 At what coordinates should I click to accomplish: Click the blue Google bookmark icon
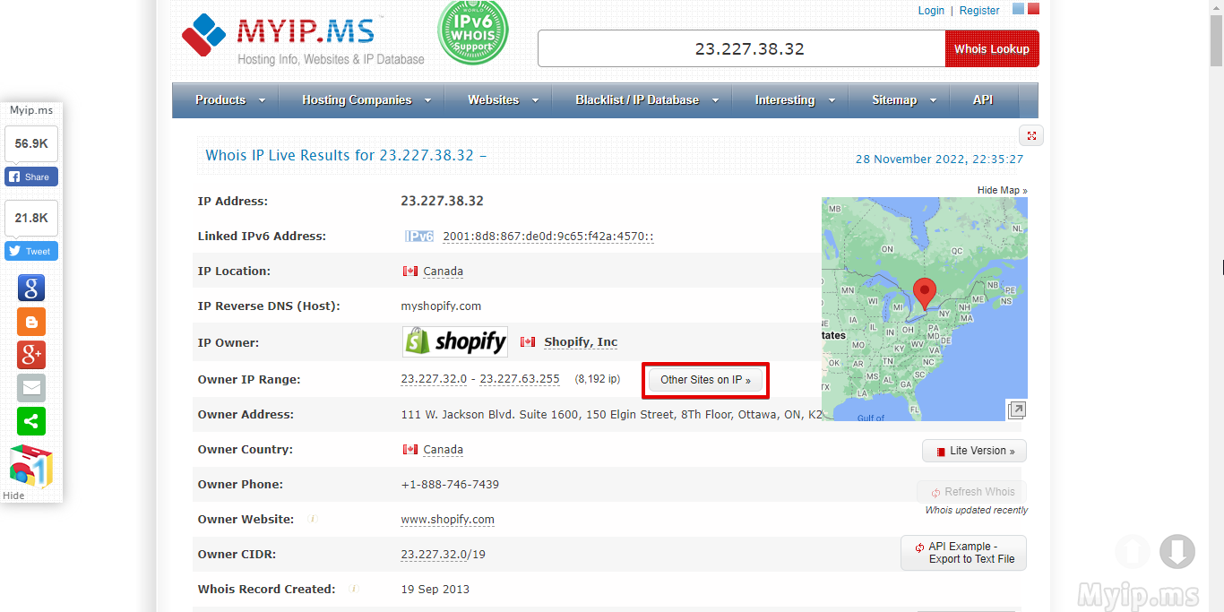(x=31, y=288)
